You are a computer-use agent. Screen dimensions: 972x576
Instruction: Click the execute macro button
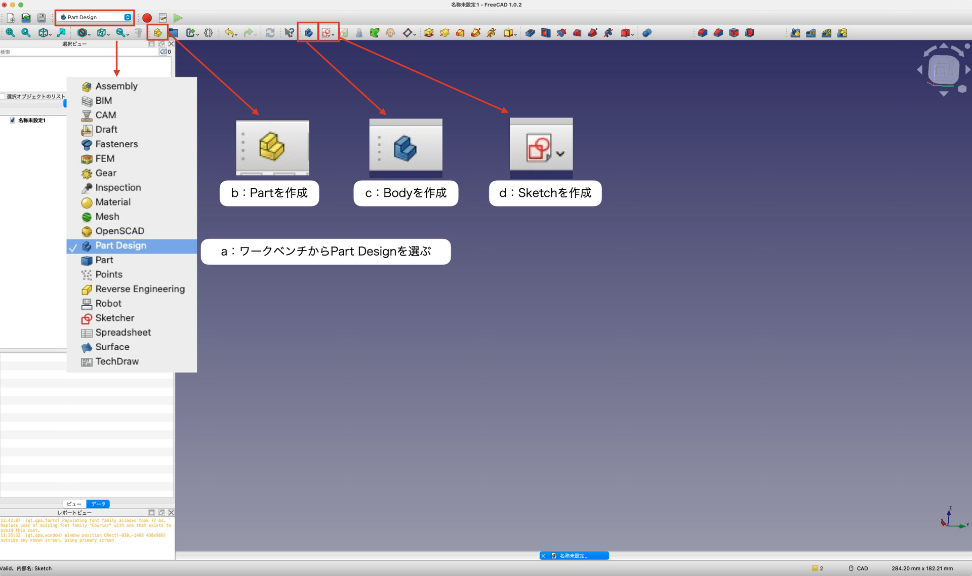pos(178,18)
